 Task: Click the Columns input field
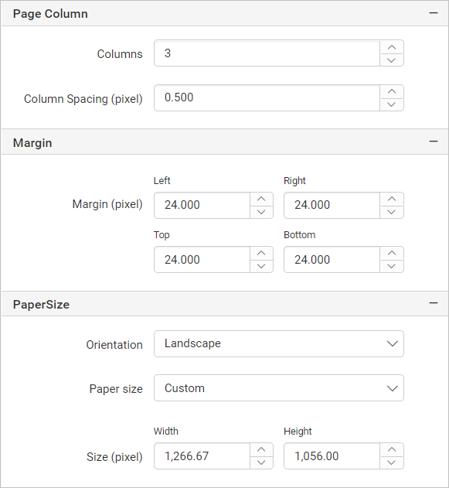267,53
